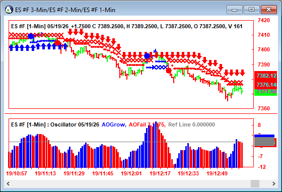282x192 pixels.
Task: Click the 19/11:13 time axis label
Action: pos(45,173)
